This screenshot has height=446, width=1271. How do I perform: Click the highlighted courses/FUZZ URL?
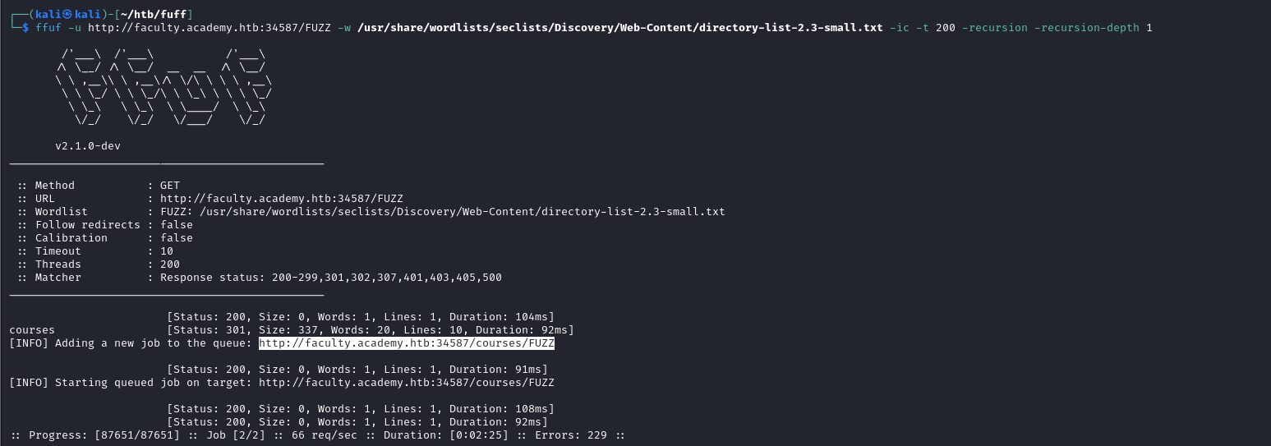(x=406, y=343)
